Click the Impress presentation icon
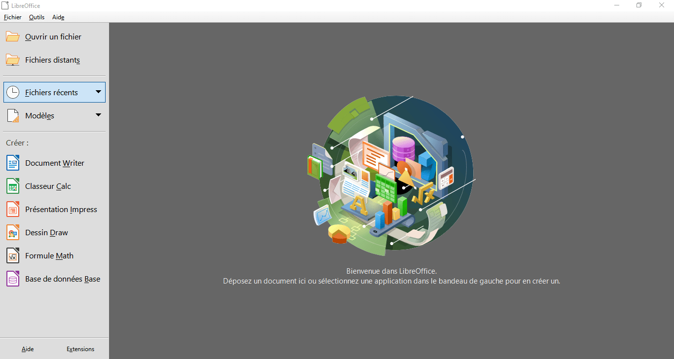 (13, 209)
